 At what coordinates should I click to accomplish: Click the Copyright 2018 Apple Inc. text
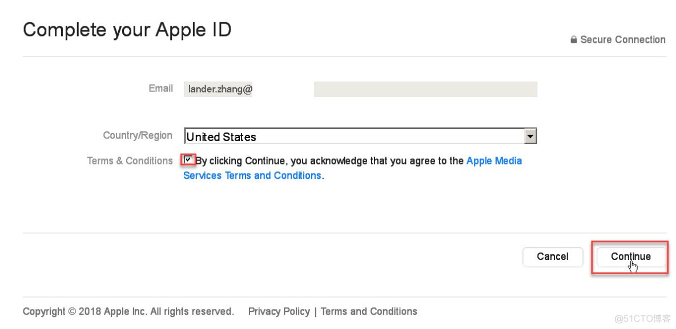(x=128, y=311)
